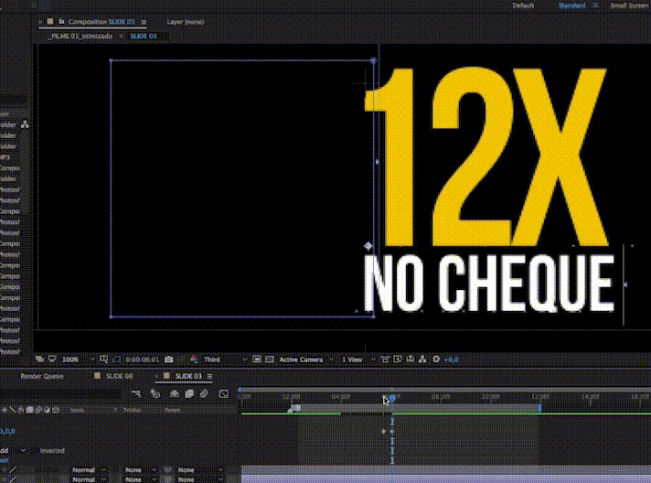Open the Third resolution dropdown
This screenshot has height=483, width=651.
point(218,360)
